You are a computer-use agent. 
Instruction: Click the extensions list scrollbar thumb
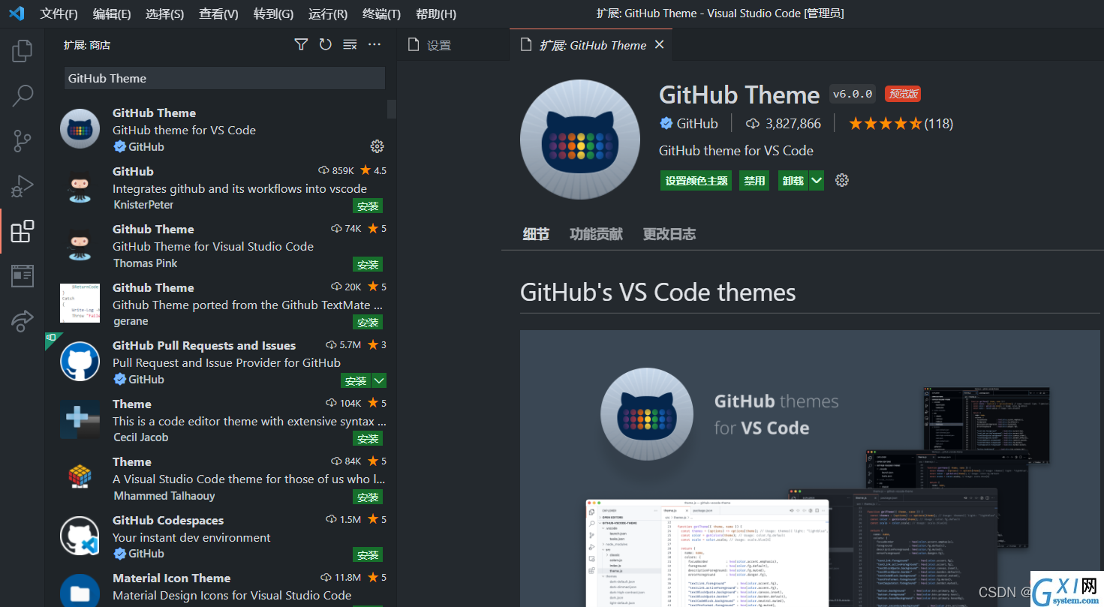pos(392,109)
